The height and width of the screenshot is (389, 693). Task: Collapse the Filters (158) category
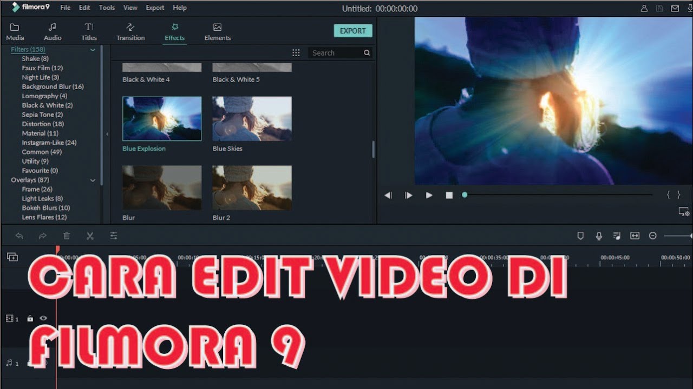(93, 50)
